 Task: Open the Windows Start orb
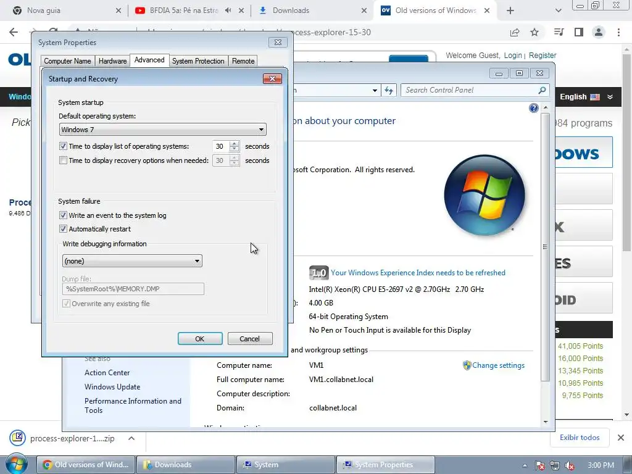coord(17,464)
